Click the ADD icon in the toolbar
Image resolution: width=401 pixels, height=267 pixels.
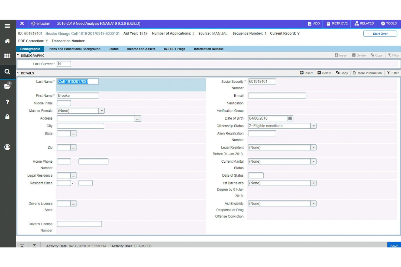pos(313,24)
